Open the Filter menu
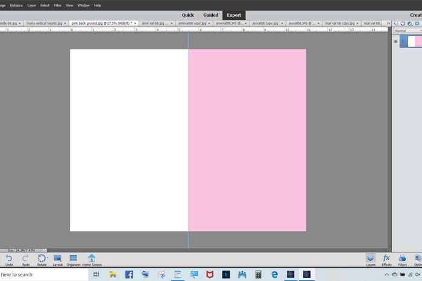Image resolution: width=422 pixels, height=281 pixels. click(57, 5)
